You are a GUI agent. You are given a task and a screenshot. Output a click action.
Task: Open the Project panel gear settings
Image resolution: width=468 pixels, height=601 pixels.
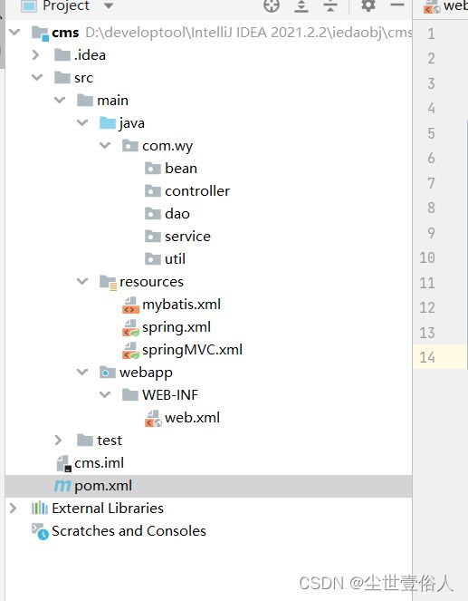[x=368, y=5]
